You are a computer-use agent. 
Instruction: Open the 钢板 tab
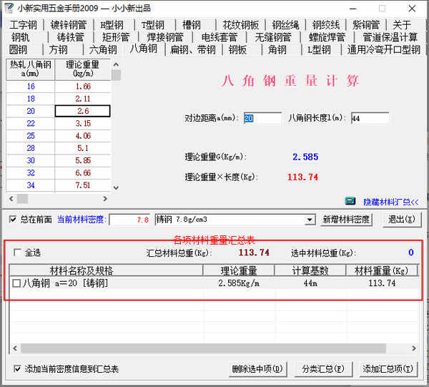pos(238,50)
